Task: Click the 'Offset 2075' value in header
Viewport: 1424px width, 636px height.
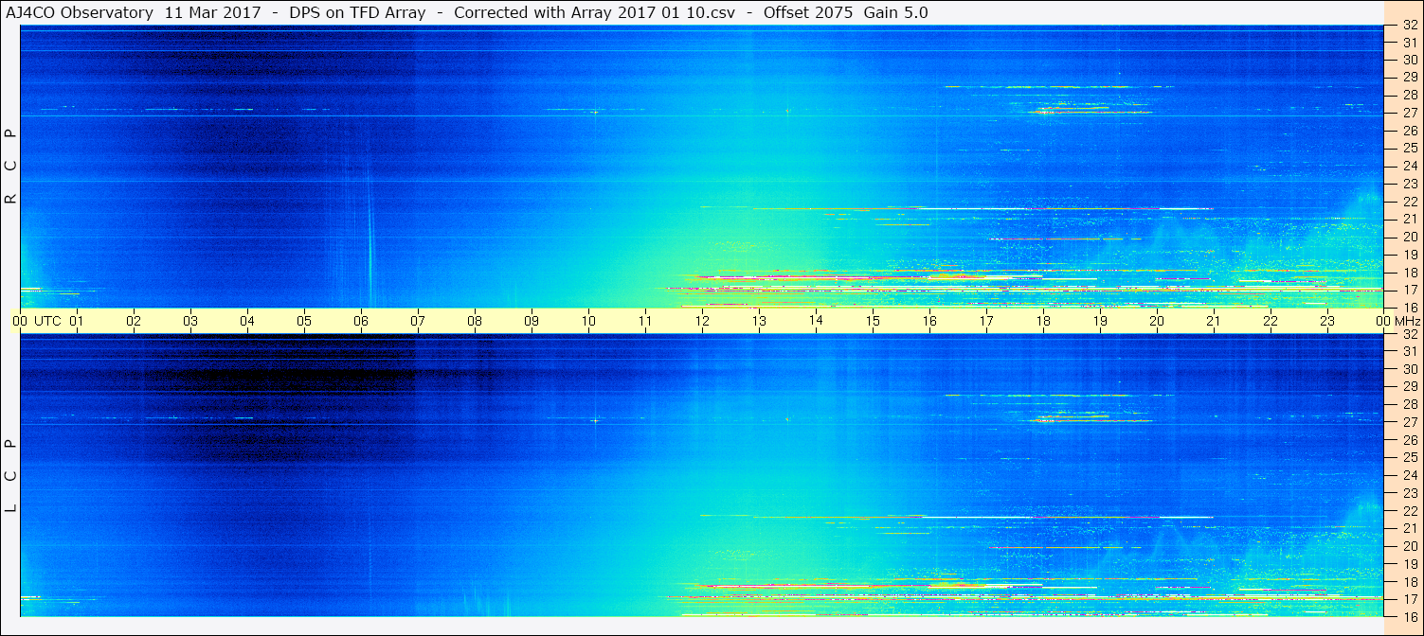Action: (x=807, y=12)
